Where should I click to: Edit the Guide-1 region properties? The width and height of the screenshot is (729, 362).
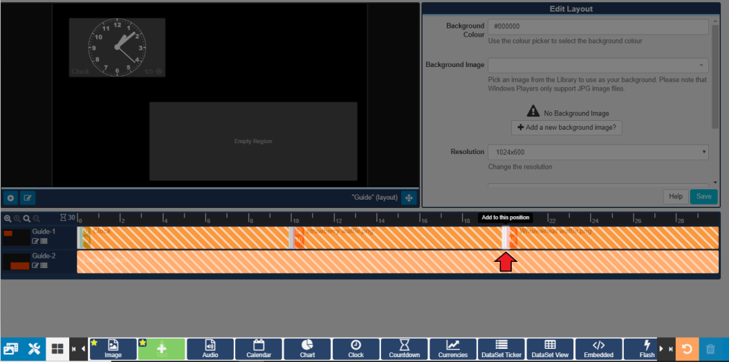35,241
